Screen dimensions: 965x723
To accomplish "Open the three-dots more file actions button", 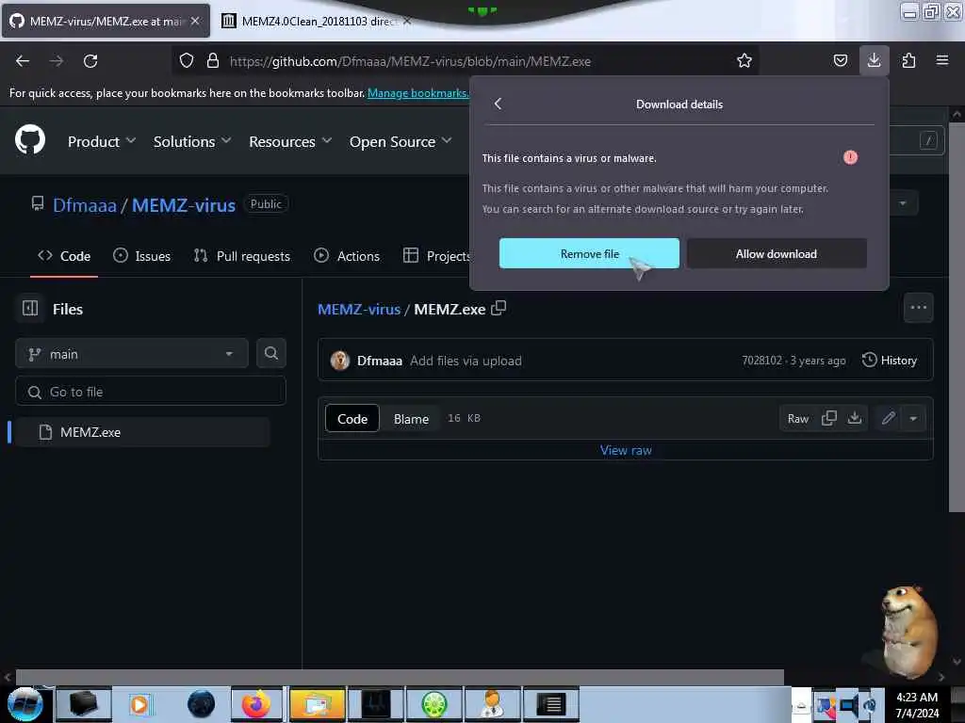I will [x=918, y=308].
